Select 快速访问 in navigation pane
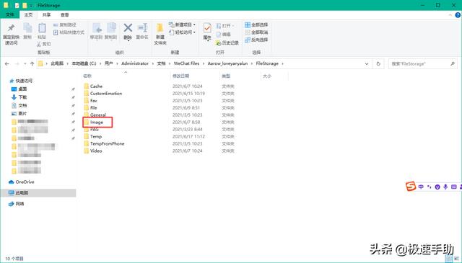 pos(24,81)
